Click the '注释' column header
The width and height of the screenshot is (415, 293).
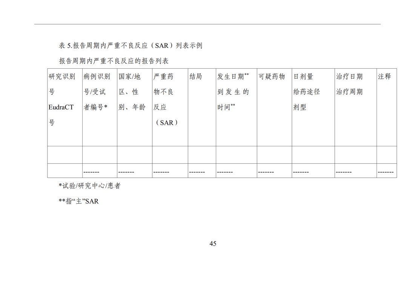tap(387, 107)
